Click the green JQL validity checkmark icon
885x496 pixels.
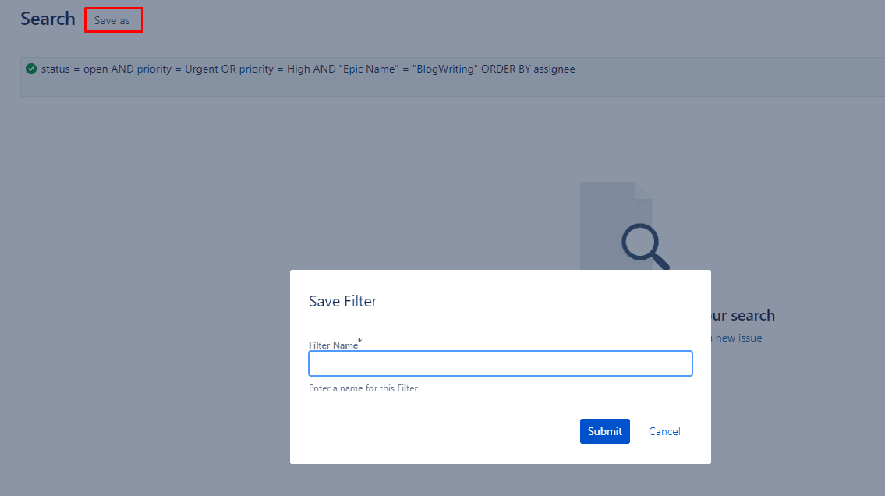31,69
